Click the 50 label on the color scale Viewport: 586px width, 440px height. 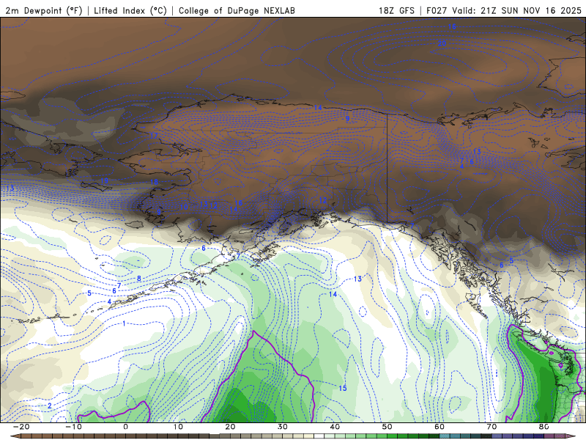pyautogui.click(x=387, y=427)
